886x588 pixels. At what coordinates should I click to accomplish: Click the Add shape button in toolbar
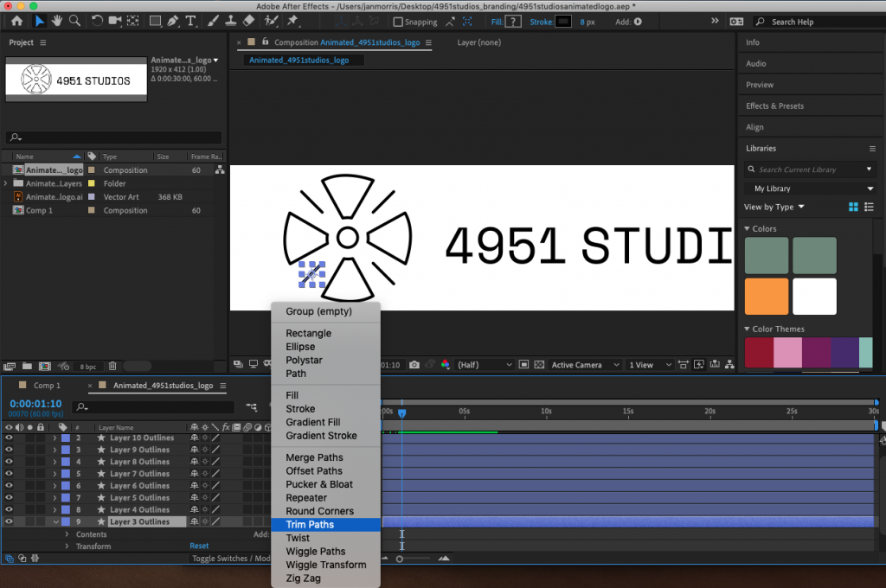[638, 22]
